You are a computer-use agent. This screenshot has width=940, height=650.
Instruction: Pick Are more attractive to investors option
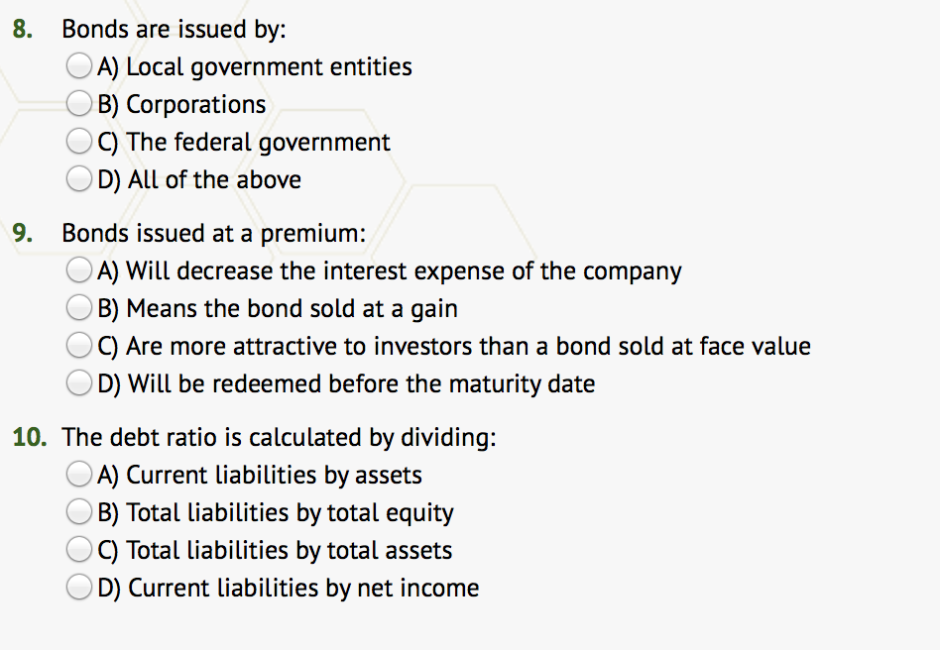click(x=79, y=346)
